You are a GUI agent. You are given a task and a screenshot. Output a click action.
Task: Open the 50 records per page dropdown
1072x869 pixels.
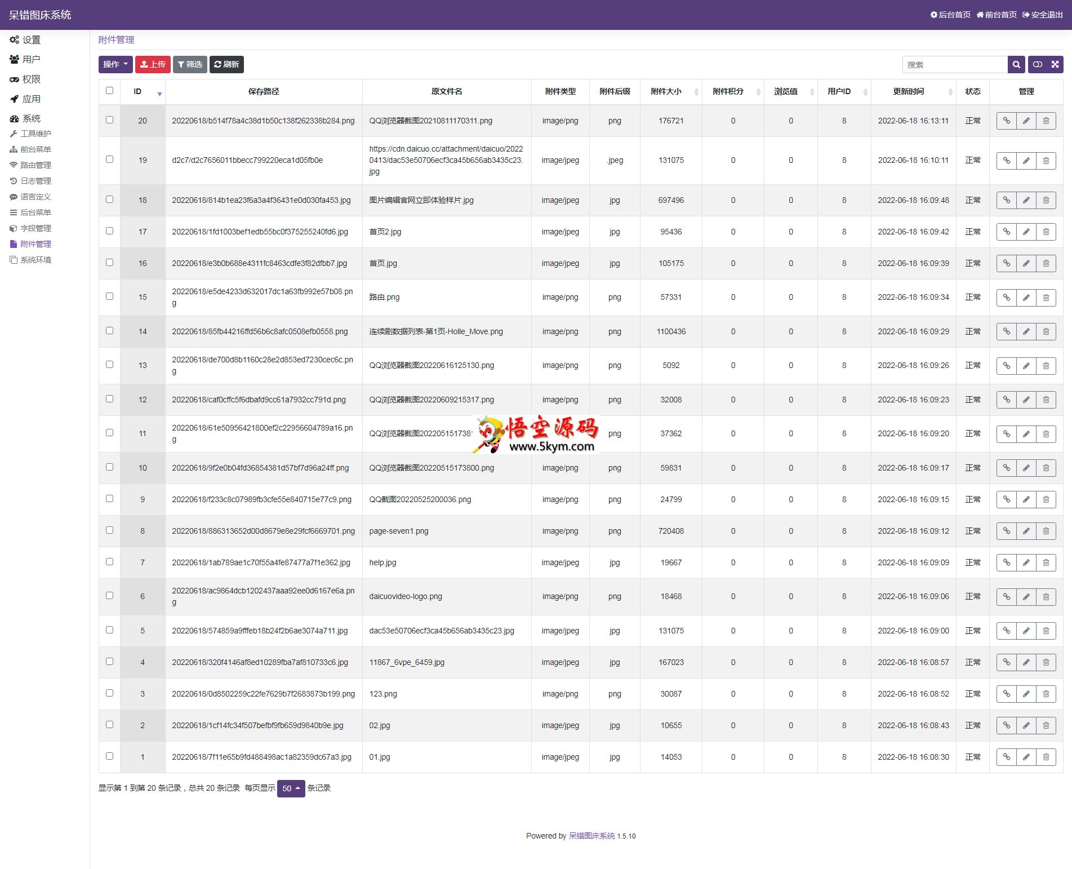(291, 788)
